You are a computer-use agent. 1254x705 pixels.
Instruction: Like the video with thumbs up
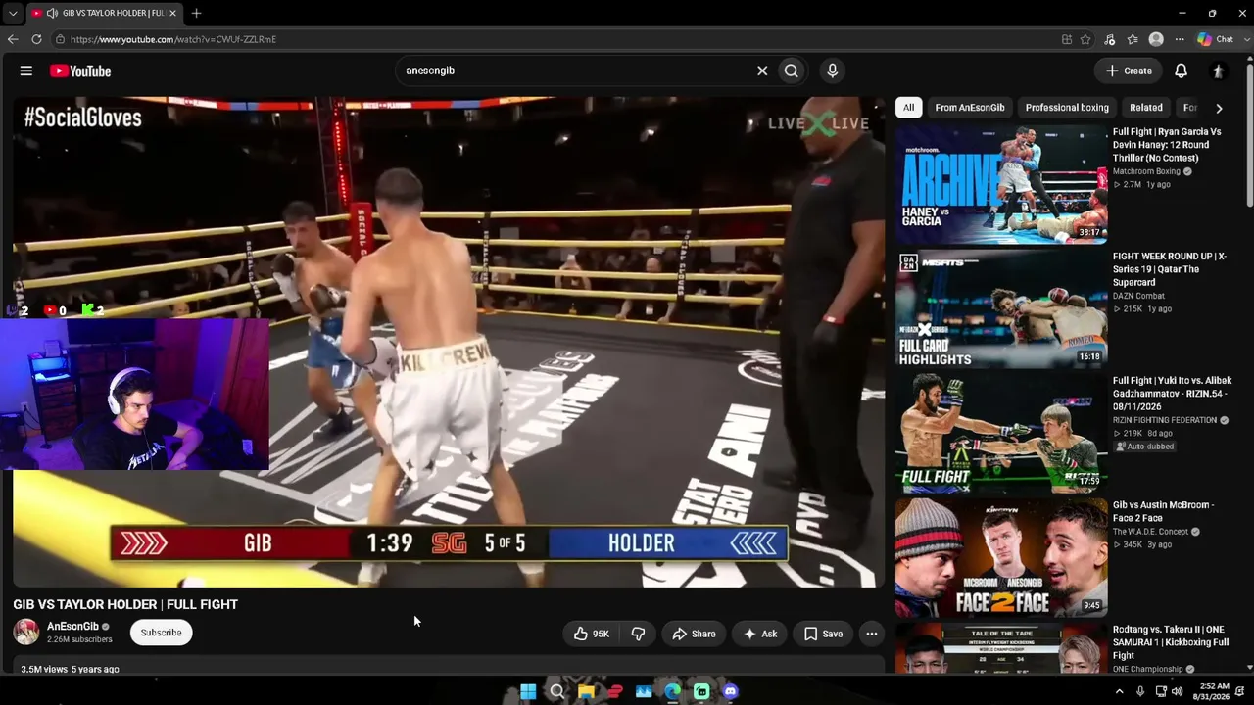[592, 634]
